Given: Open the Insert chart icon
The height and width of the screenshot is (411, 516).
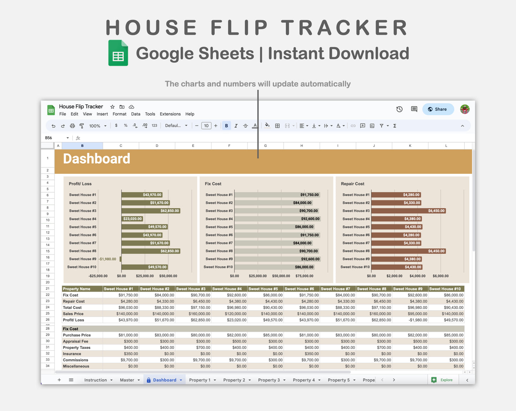Looking at the screenshot, I should tap(371, 126).
